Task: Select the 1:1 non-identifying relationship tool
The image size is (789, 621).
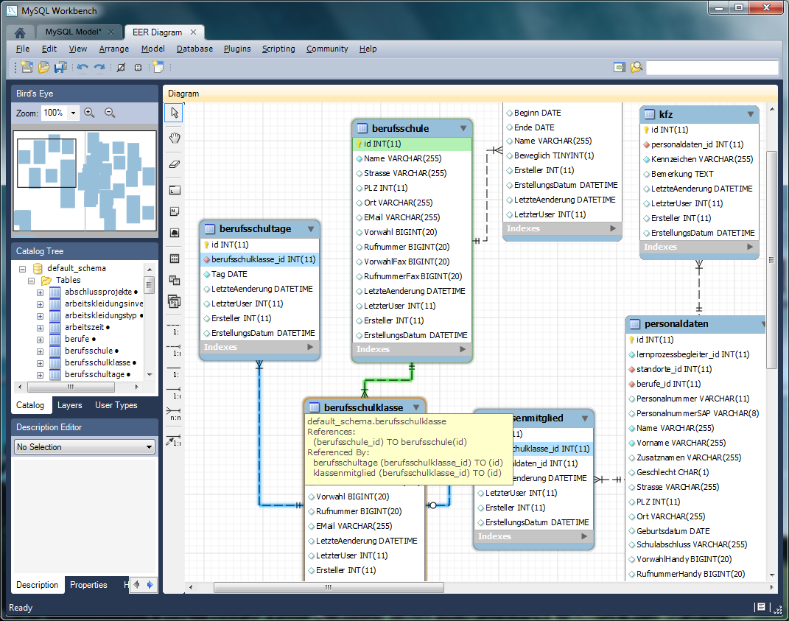Action: click(174, 329)
